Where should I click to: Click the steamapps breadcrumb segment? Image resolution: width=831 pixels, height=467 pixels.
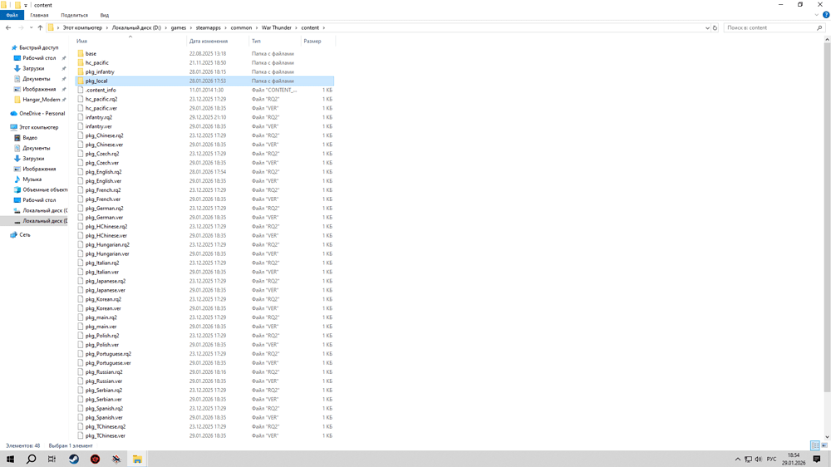pyautogui.click(x=208, y=27)
